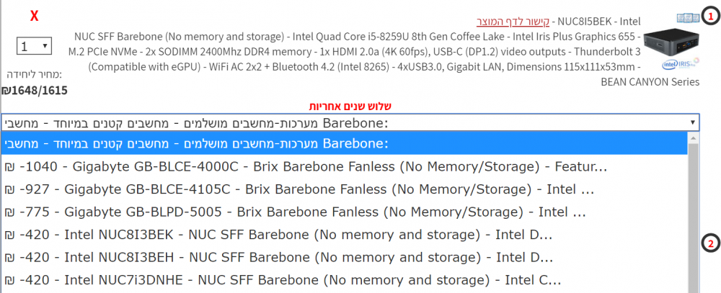Collapse the Barebone category dropdown arrow
This screenshot has height=293, width=721.
[x=692, y=122]
